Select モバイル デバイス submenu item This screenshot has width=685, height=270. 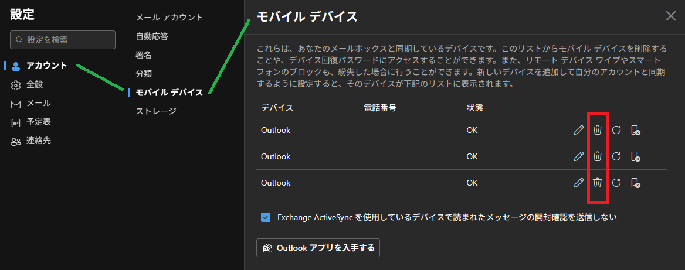click(x=169, y=93)
